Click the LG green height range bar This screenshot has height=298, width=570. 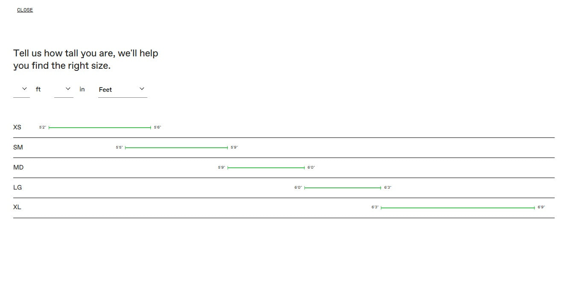pos(342,188)
